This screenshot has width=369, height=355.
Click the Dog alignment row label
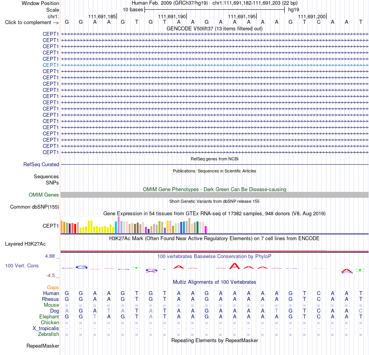tap(54, 311)
